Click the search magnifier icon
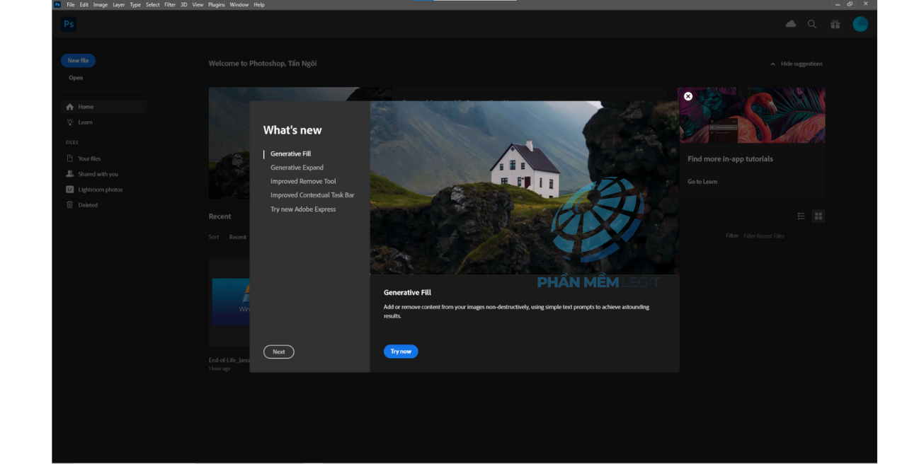Viewport: 924px width, 464px height. [x=812, y=24]
